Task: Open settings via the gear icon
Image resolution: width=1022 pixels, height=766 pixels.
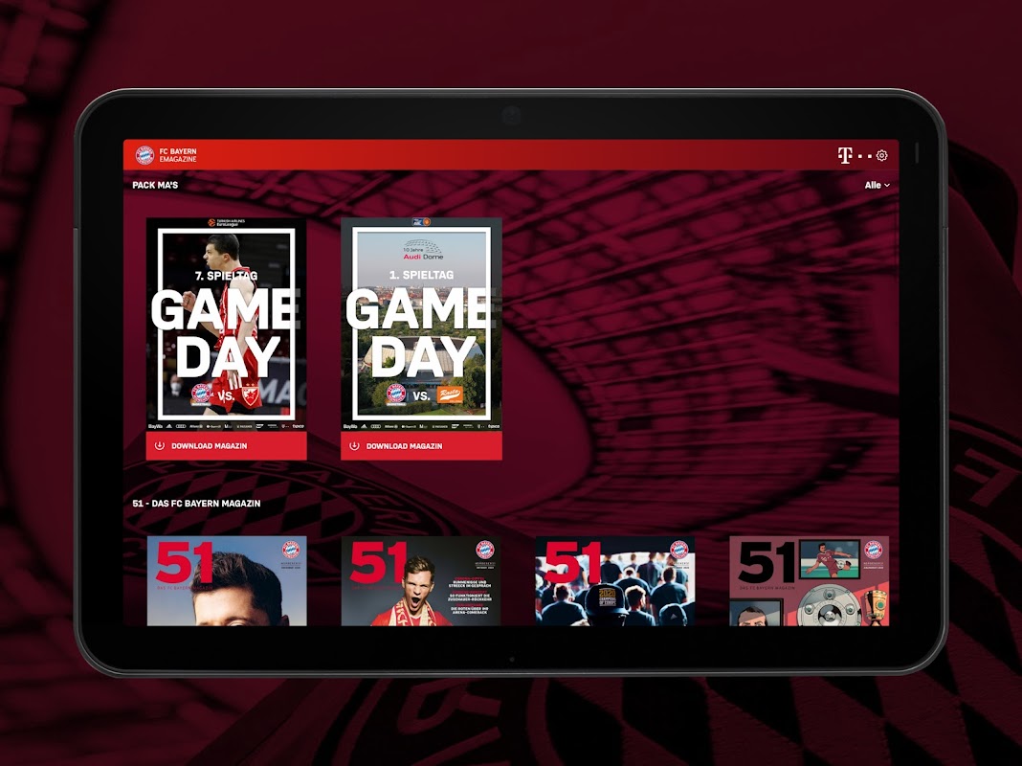Action: (x=882, y=155)
